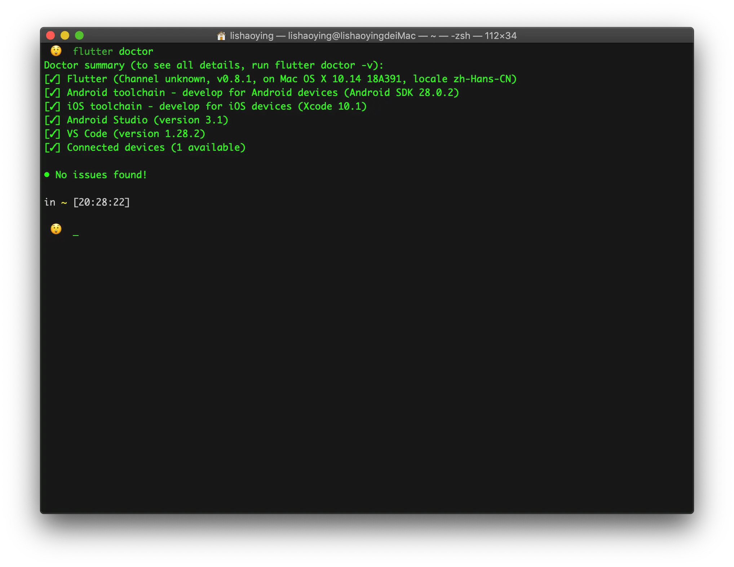Click the iOS toolchain checkmark
734x567 pixels.
[x=53, y=106]
